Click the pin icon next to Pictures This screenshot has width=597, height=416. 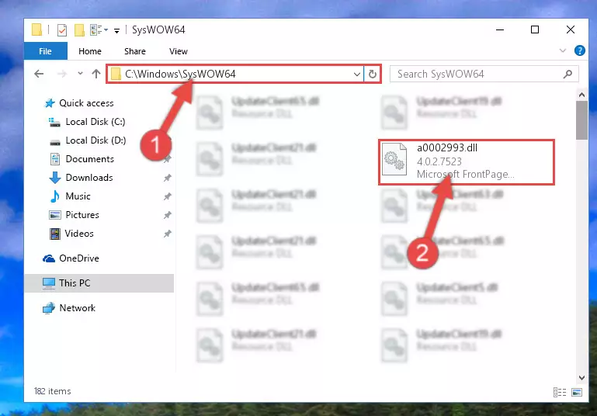pos(167,215)
